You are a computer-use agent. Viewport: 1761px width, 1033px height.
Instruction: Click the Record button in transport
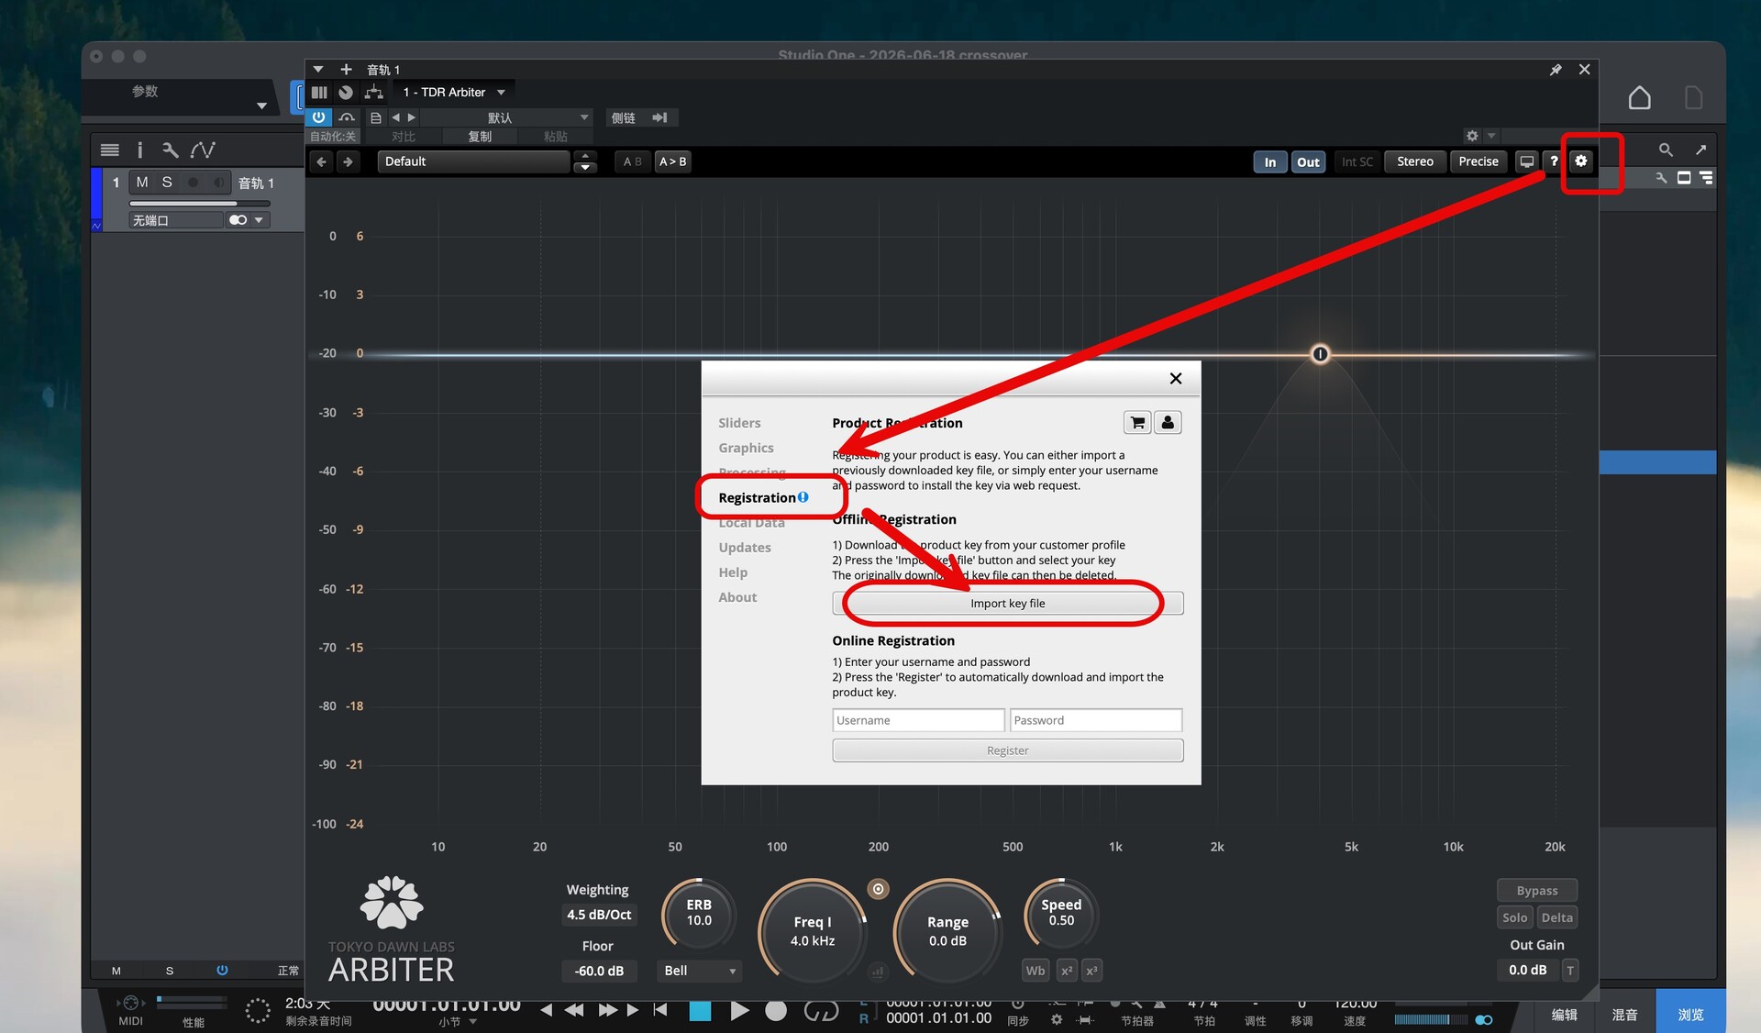(x=776, y=1011)
